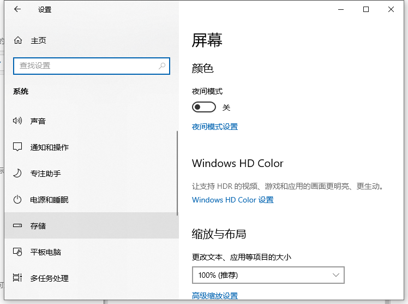
Task: Maximize the Settings window
Action: [x=366, y=9]
